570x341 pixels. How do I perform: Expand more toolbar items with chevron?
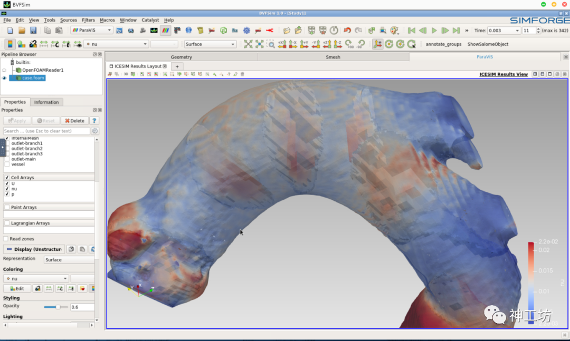467,31
